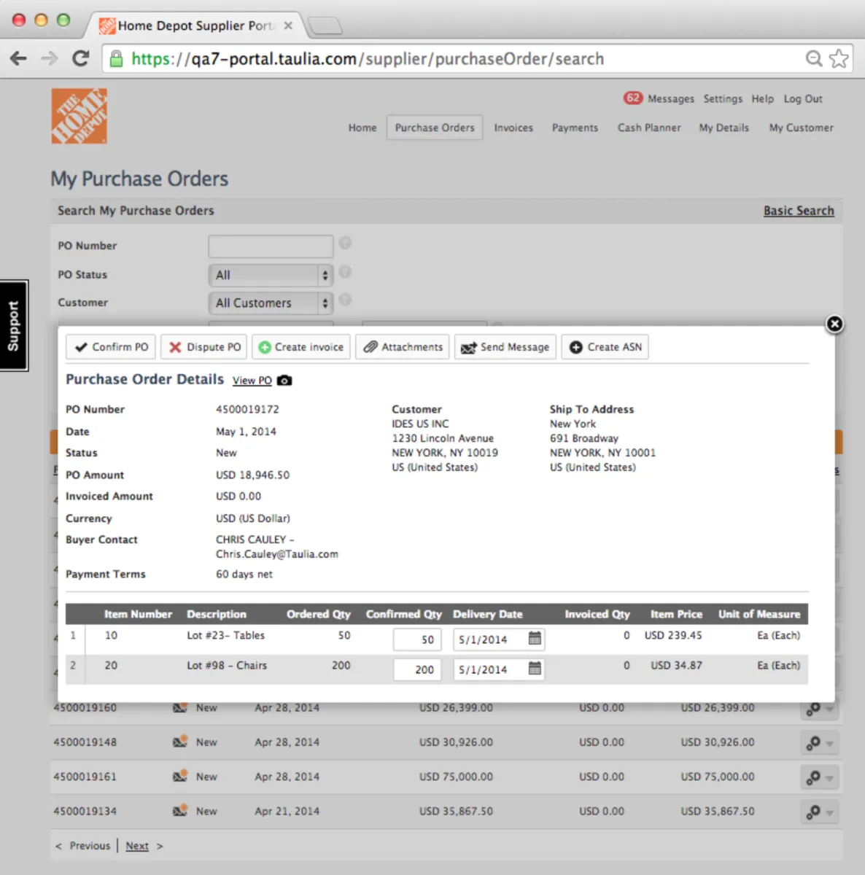
Task: Click the PO number 4500019161 in the list
Action: click(x=85, y=777)
